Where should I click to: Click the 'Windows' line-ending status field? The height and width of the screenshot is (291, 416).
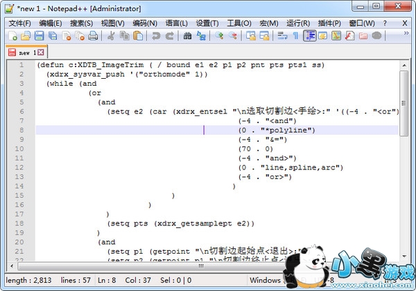click(265, 280)
